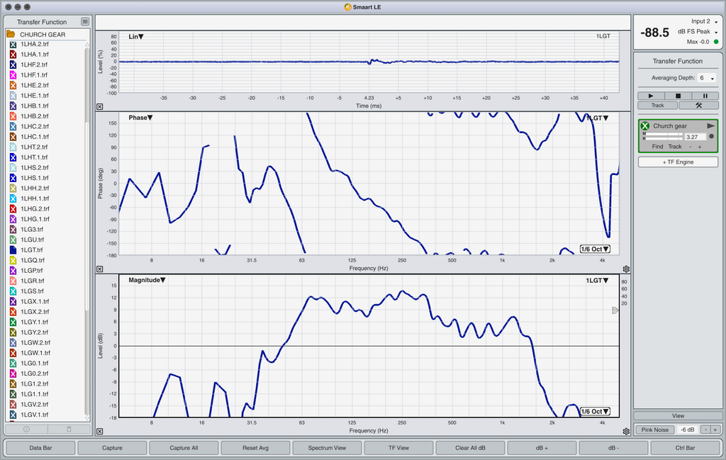726x460 pixels.
Task: Click the dB - button
Action: click(613, 448)
